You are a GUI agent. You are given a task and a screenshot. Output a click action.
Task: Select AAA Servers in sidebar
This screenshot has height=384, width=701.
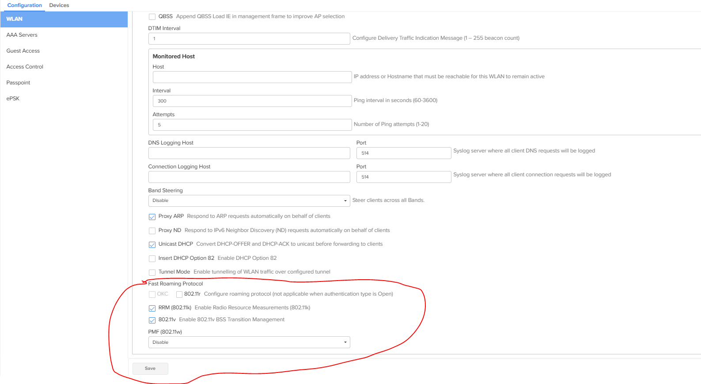pyautogui.click(x=22, y=35)
